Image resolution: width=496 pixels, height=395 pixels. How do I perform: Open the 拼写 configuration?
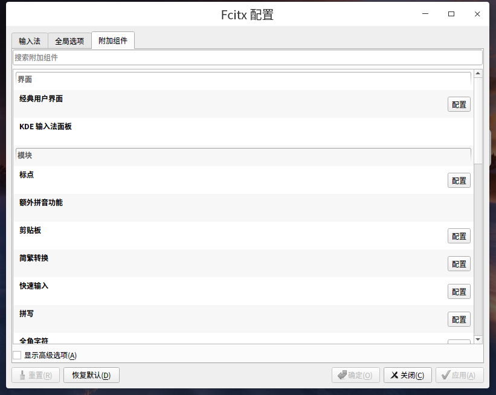(x=459, y=319)
